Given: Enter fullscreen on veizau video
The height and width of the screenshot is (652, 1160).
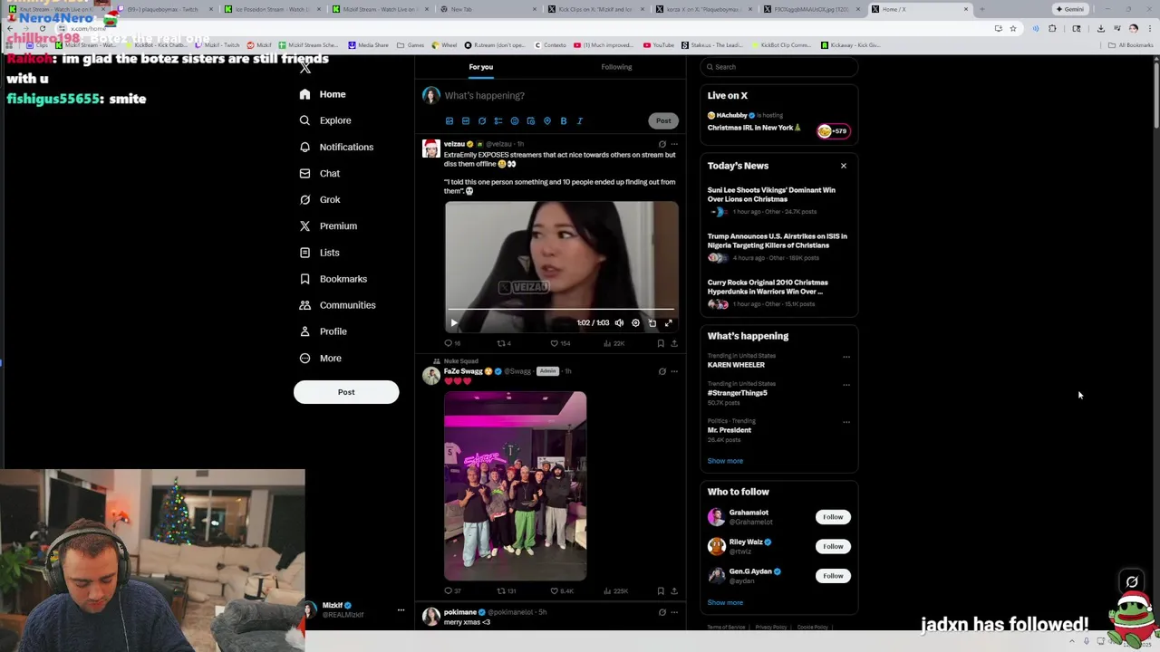Looking at the screenshot, I should (x=669, y=322).
